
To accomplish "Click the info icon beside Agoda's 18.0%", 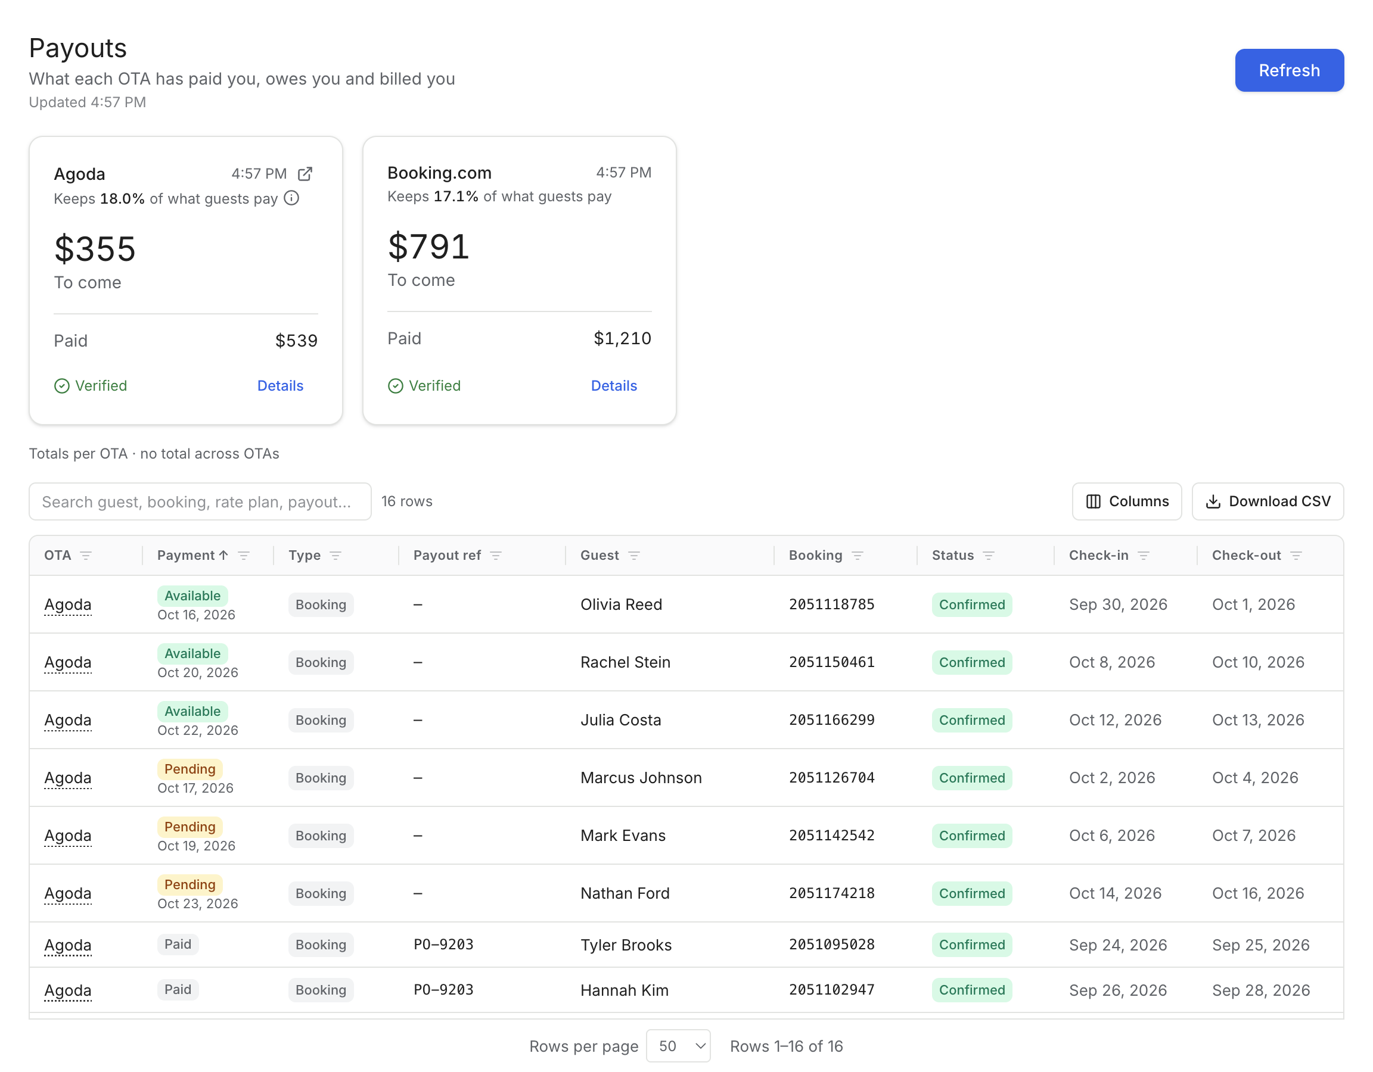I will [291, 198].
